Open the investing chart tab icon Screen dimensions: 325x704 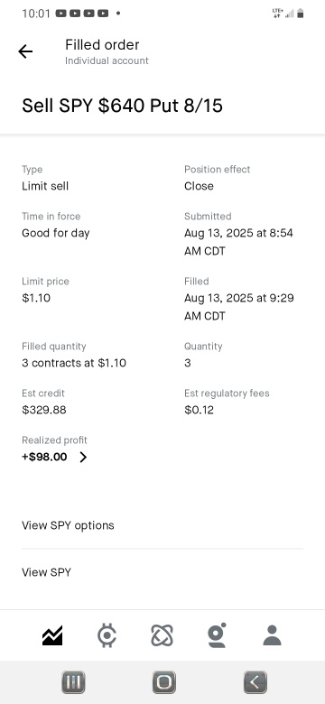52,635
